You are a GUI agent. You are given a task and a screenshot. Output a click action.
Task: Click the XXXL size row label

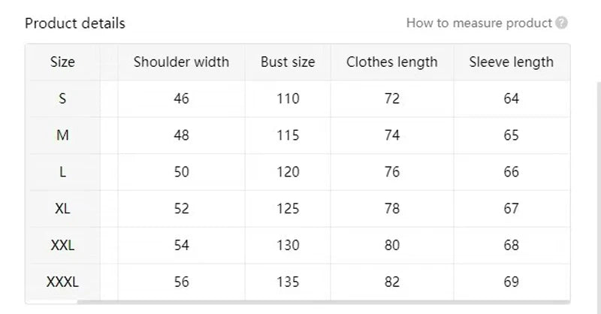coord(62,282)
